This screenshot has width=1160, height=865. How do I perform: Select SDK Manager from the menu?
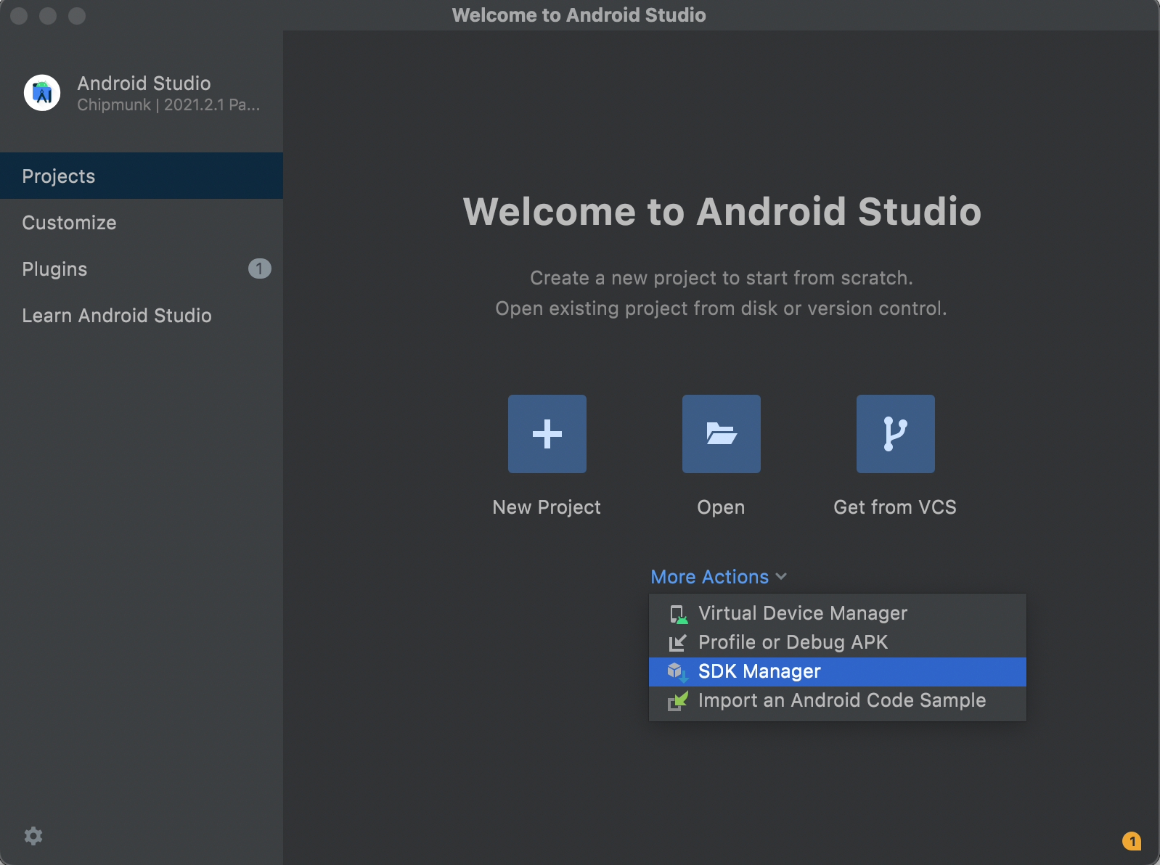(838, 672)
